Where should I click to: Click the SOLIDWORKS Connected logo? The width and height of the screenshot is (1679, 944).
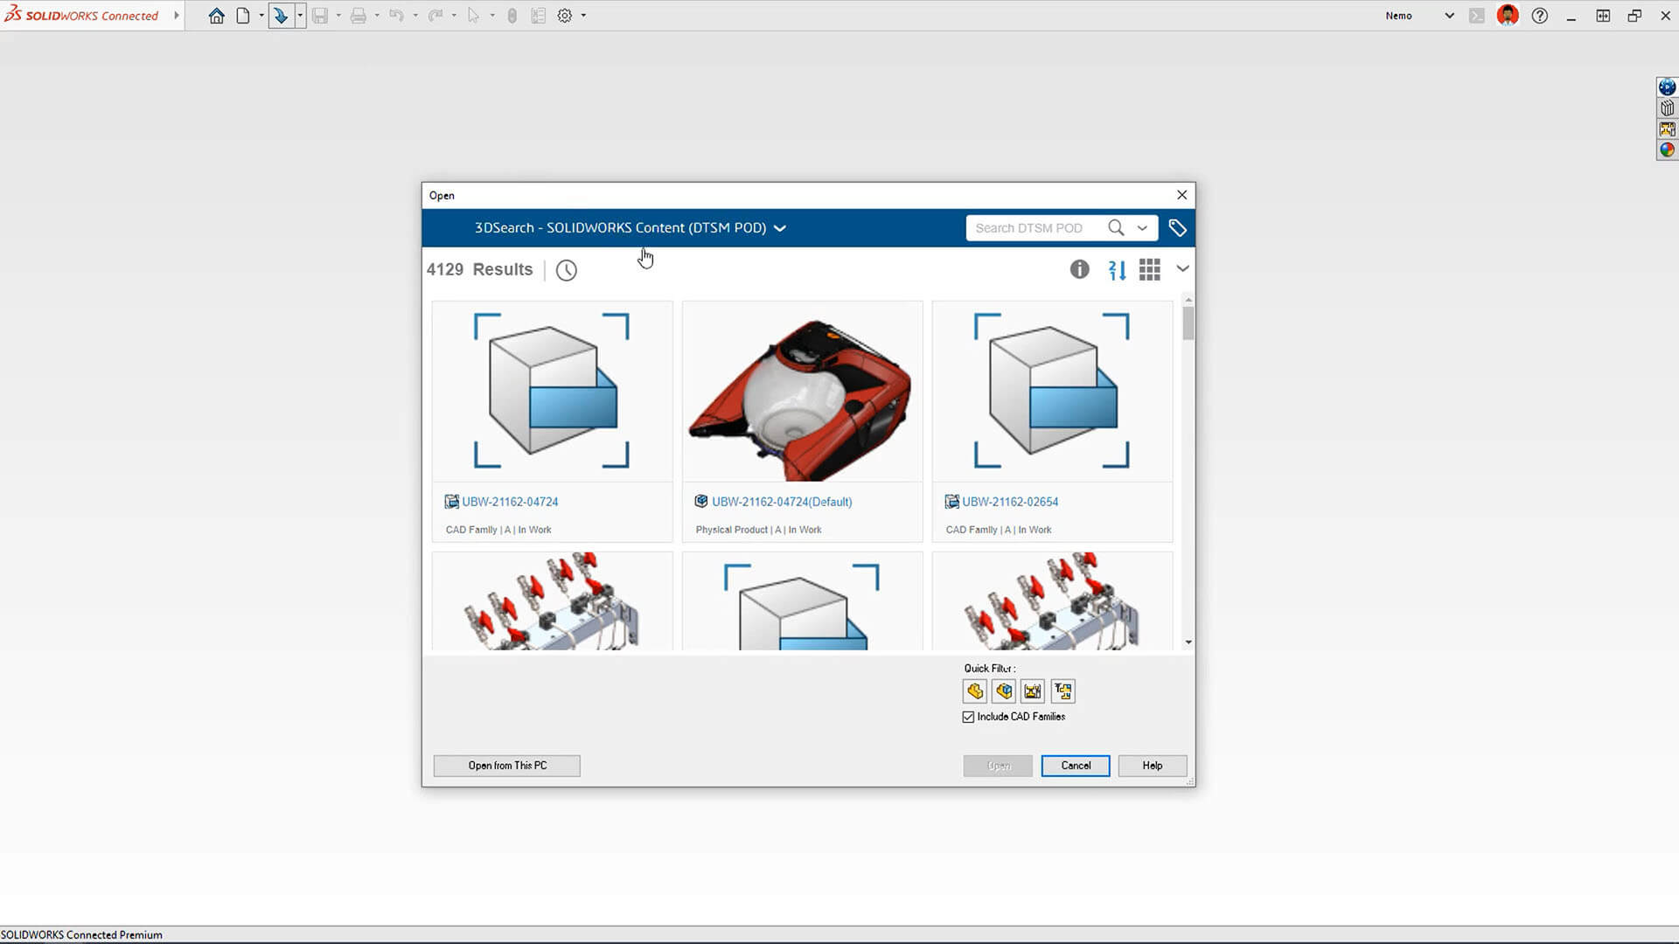[x=82, y=16]
